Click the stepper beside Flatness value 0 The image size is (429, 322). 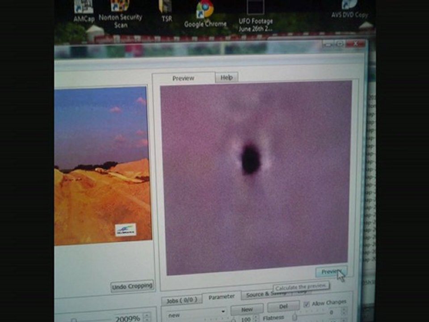coord(344,311)
